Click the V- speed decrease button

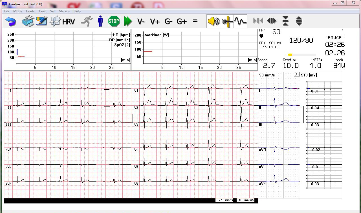141,21
